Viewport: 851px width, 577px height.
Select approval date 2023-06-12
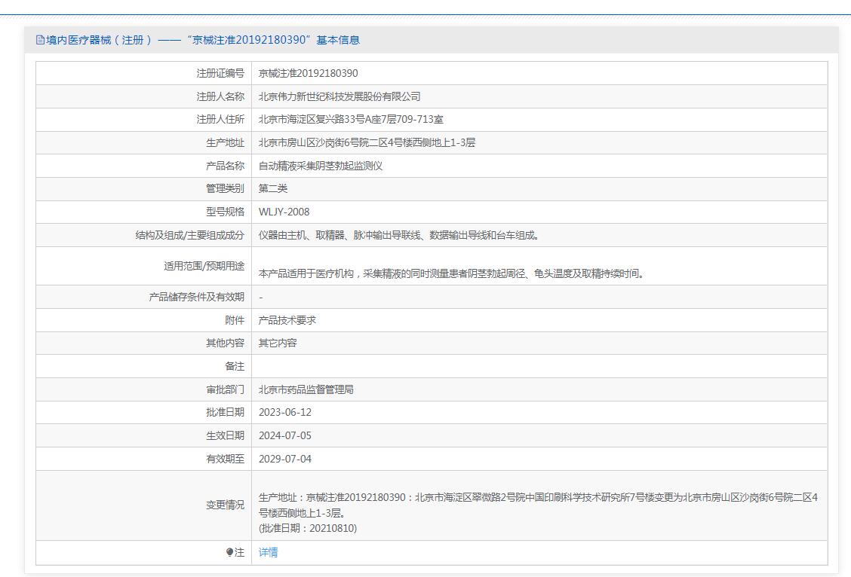click(285, 412)
